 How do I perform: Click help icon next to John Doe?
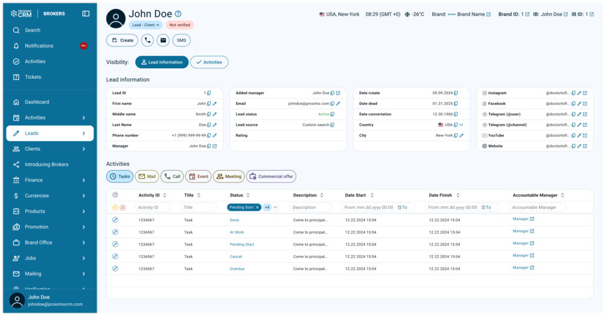click(x=178, y=14)
